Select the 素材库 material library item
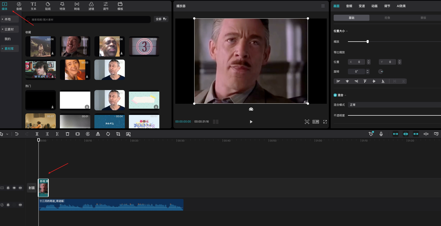441x226 pixels. pyautogui.click(x=10, y=49)
